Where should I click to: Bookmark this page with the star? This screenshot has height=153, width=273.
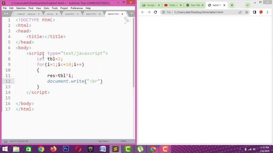247,12
